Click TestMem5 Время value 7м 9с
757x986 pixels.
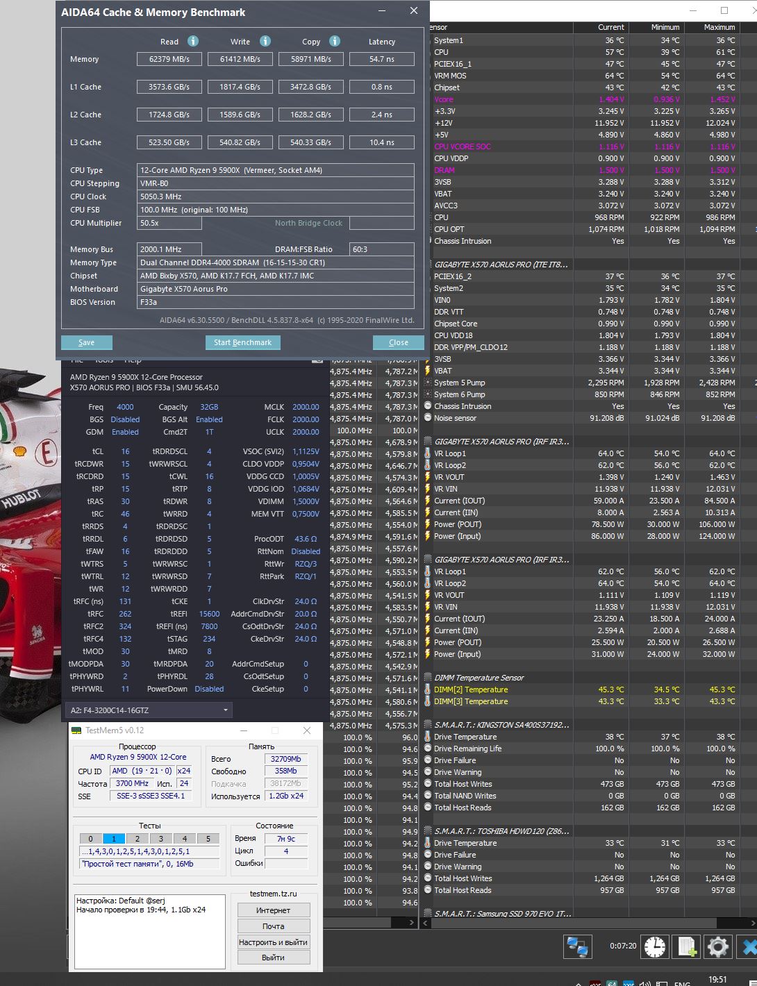pos(286,839)
